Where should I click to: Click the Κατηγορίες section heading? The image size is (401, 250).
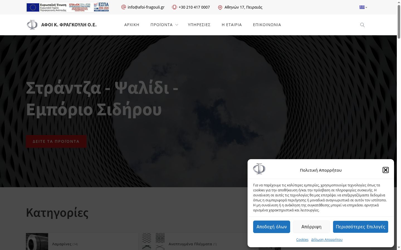[x=57, y=213]
